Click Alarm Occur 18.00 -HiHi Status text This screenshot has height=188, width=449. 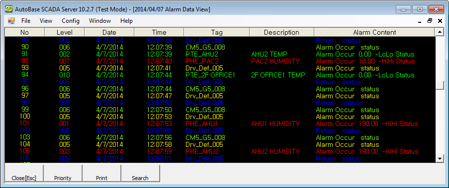point(365,61)
